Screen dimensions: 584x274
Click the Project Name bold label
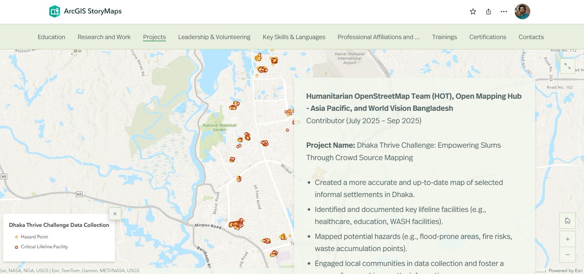click(330, 145)
